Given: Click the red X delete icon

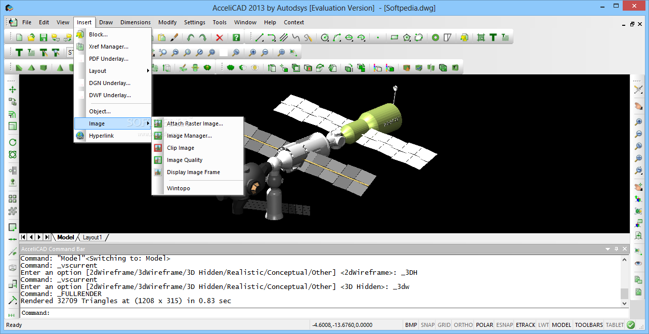Looking at the screenshot, I should tap(220, 37).
